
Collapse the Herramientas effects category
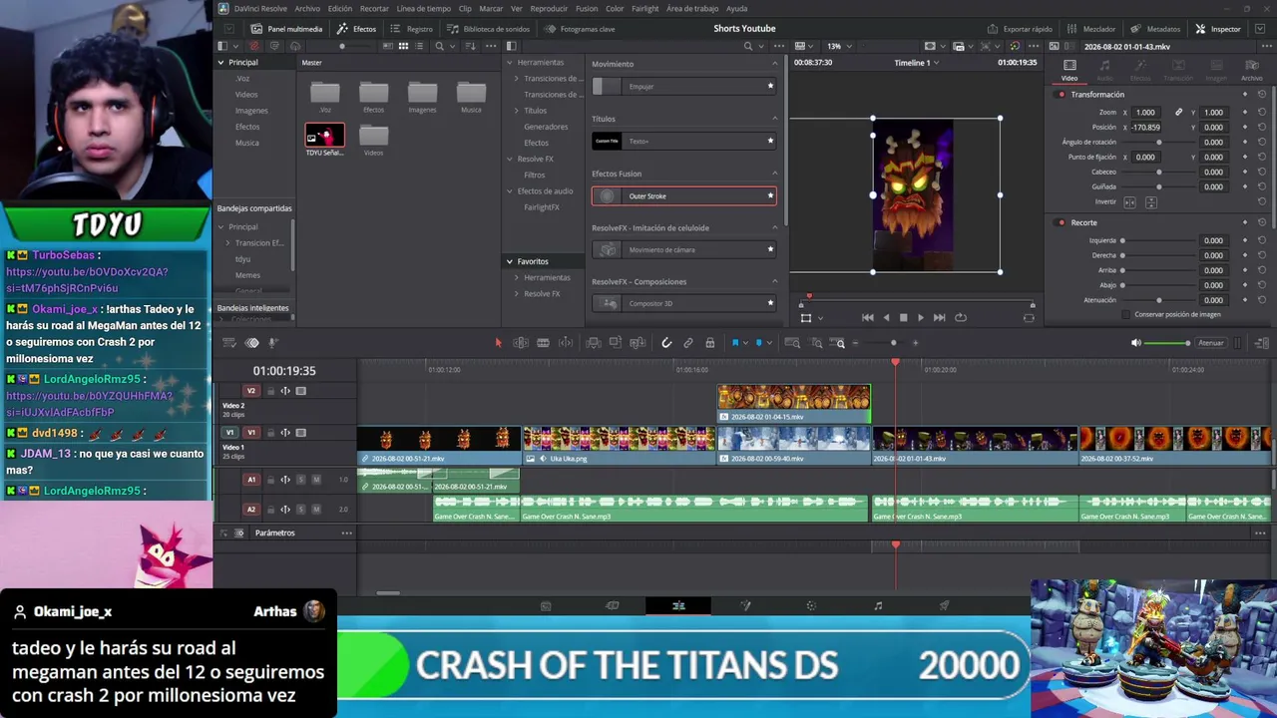pyautogui.click(x=509, y=63)
